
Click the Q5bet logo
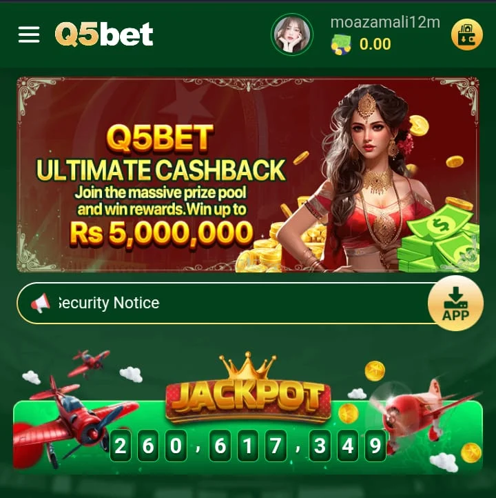tap(104, 34)
